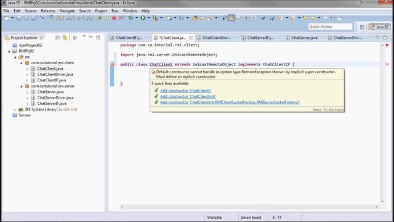Click the Suspend pause debug icon

tap(107, 18)
